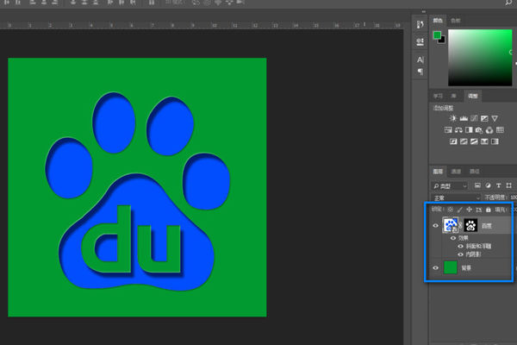
Task: Add a Hue/Saturation adjustment layer
Action: [x=448, y=129]
